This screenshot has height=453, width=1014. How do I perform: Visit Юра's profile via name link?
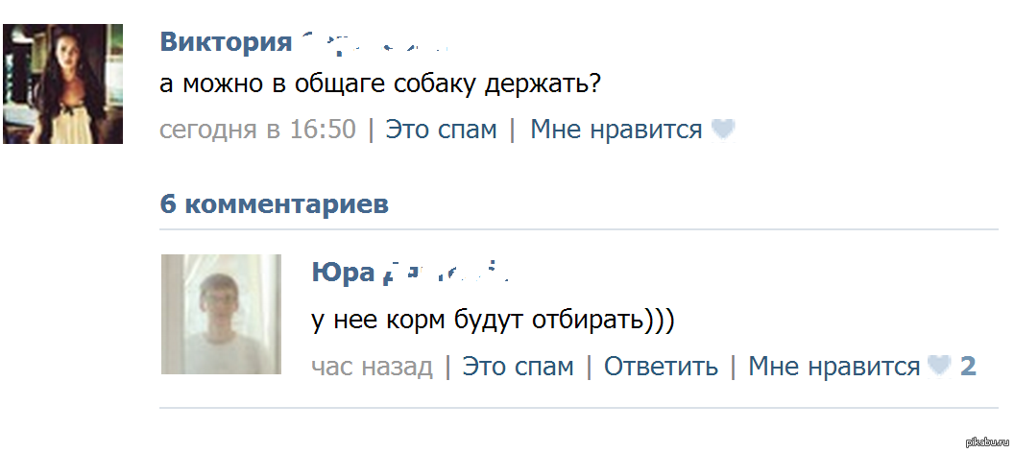342,273
